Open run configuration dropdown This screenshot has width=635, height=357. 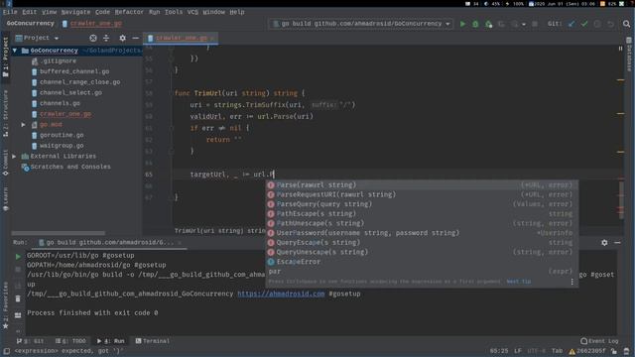pos(361,24)
